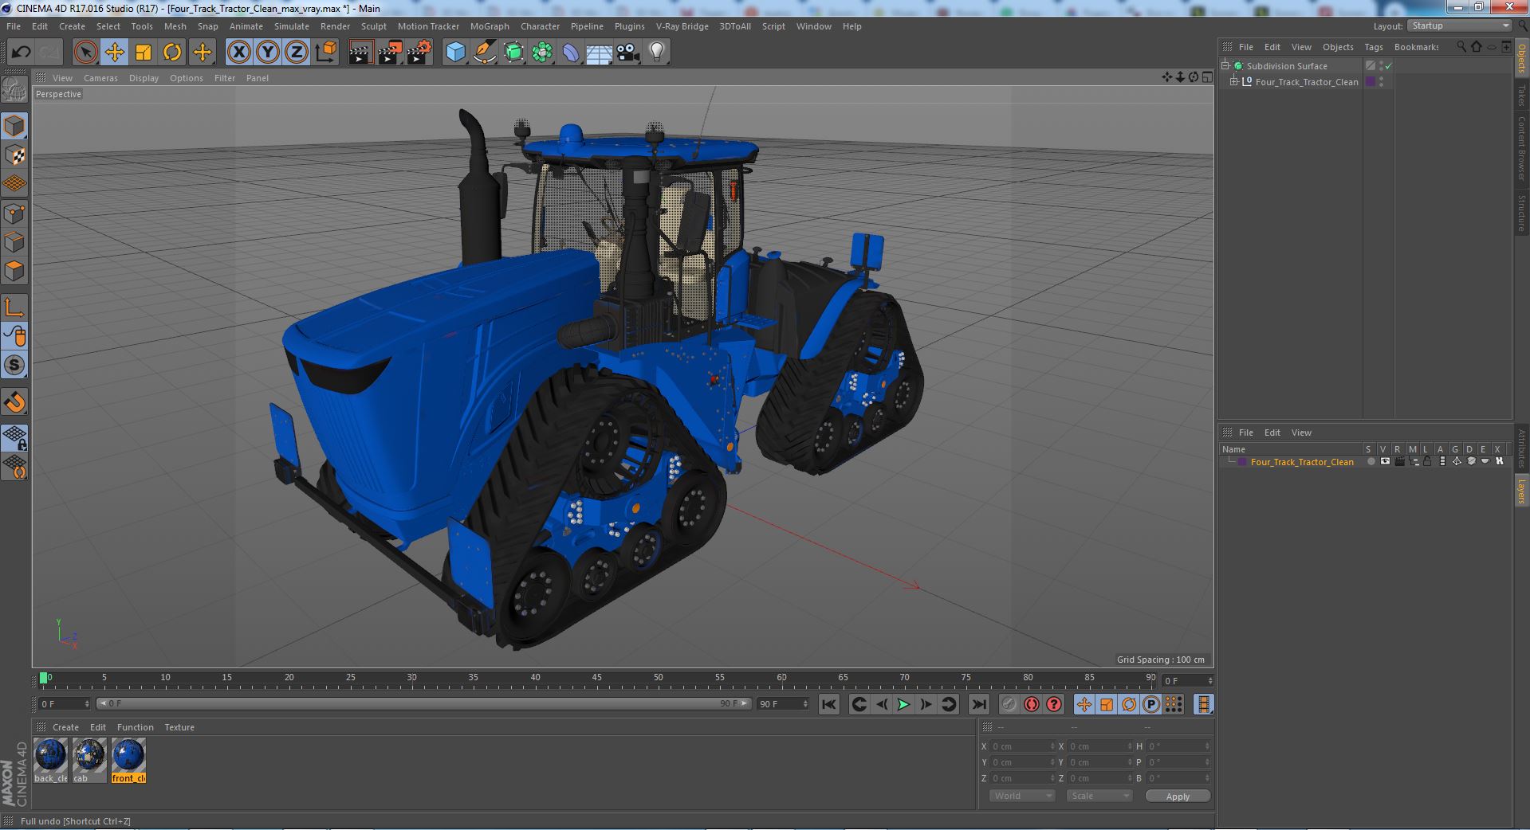Image resolution: width=1530 pixels, height=830 pixels.
Task: Open Edit Render Settings icon
Action: [x=419, y=53]
